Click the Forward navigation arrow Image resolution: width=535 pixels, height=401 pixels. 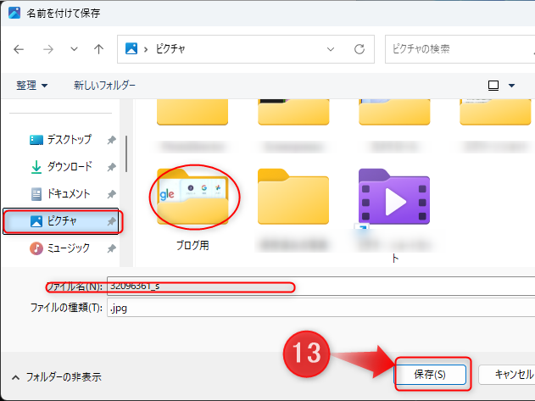coord(47,49)
